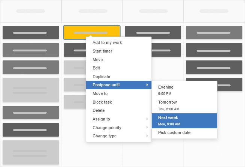The width and height of the screenshot is (245, 167).
Task: Click 'Add to my work' menu entry
Action: (107, 42)
